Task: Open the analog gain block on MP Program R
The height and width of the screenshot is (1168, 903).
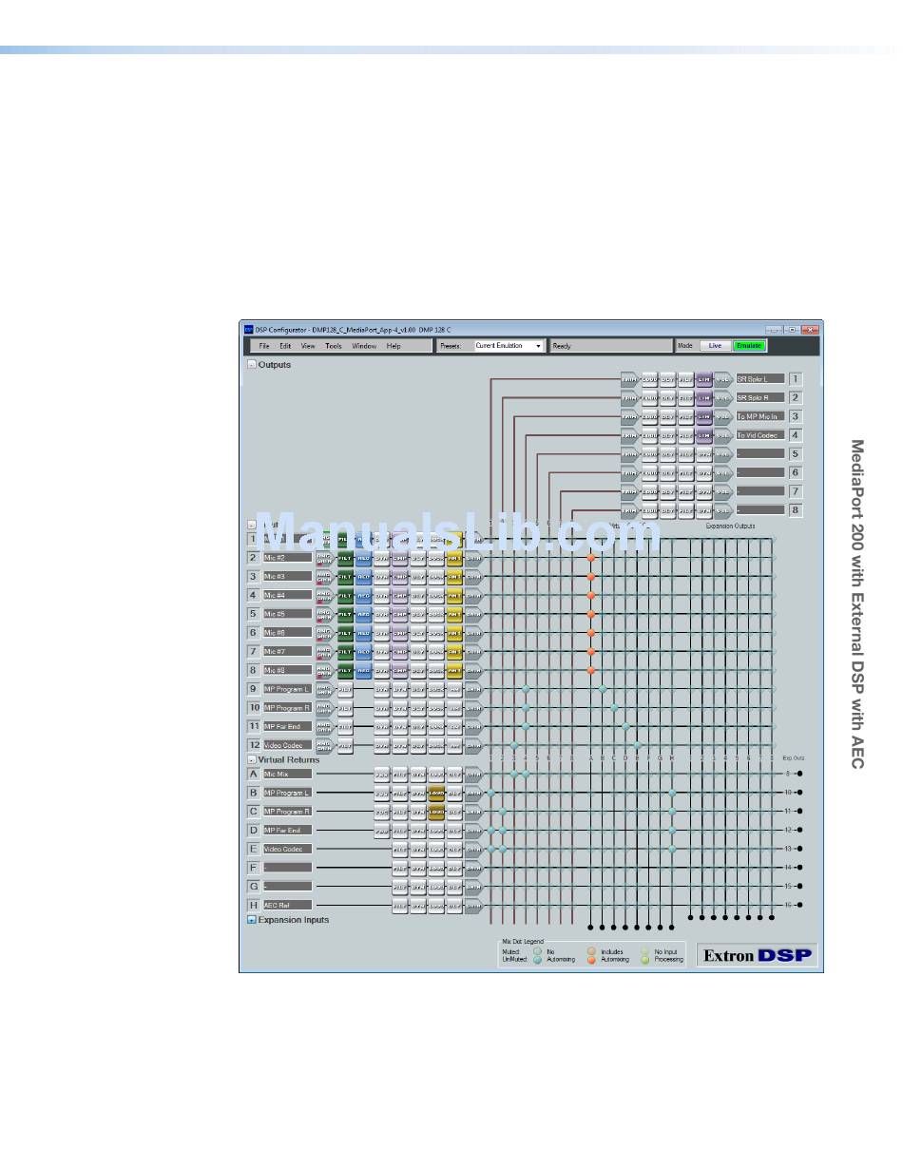Action: (x=325, y=708)
